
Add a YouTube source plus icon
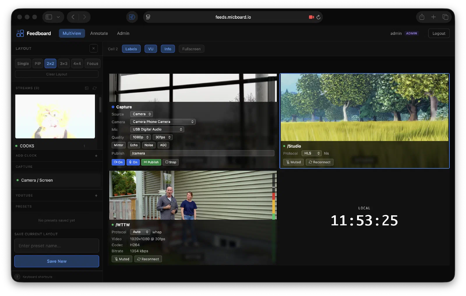click(96, 195)
